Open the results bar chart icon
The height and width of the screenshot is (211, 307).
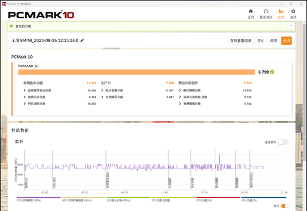[281, 11]
